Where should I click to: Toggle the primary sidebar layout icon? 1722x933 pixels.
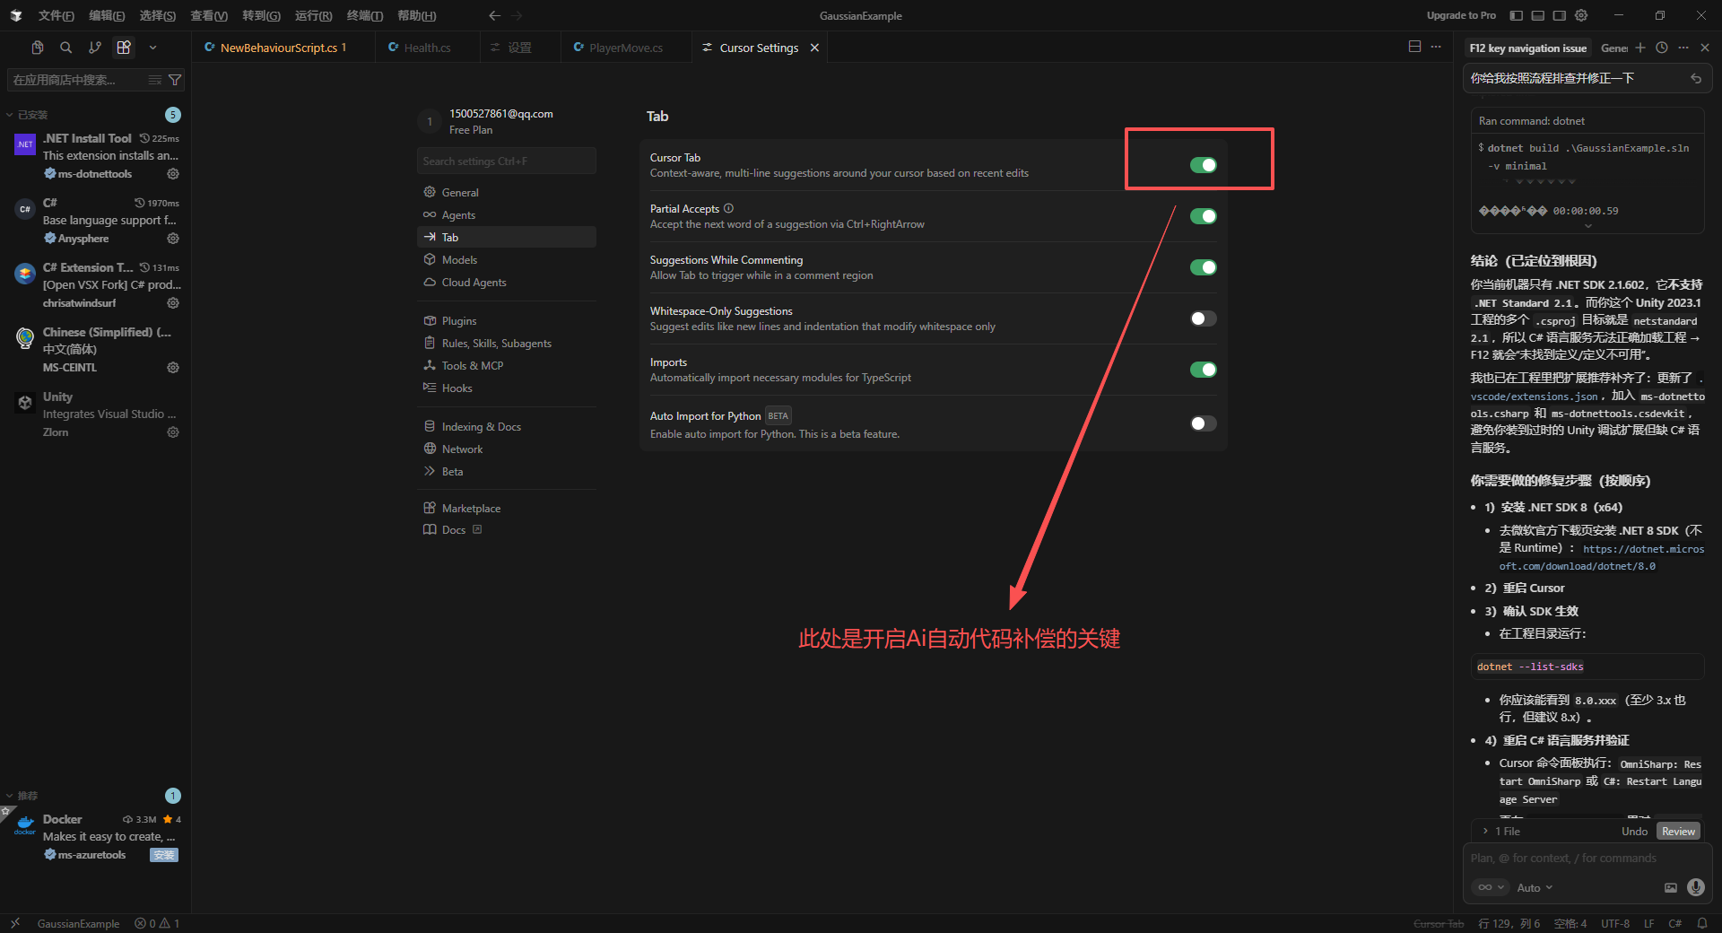(x=1517, y=15)
